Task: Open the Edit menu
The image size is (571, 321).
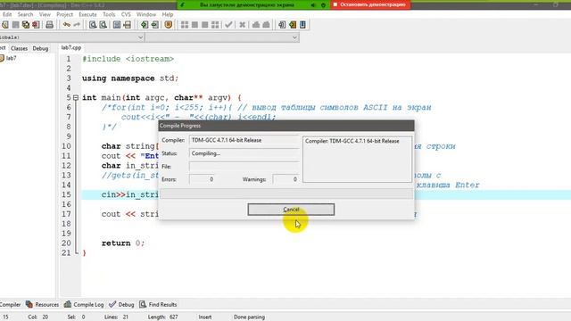Action: (x=7, y=14)
